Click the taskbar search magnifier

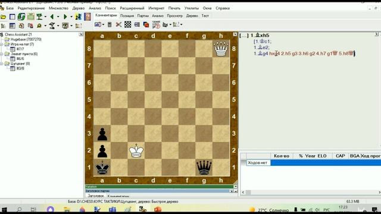(19, 209)
